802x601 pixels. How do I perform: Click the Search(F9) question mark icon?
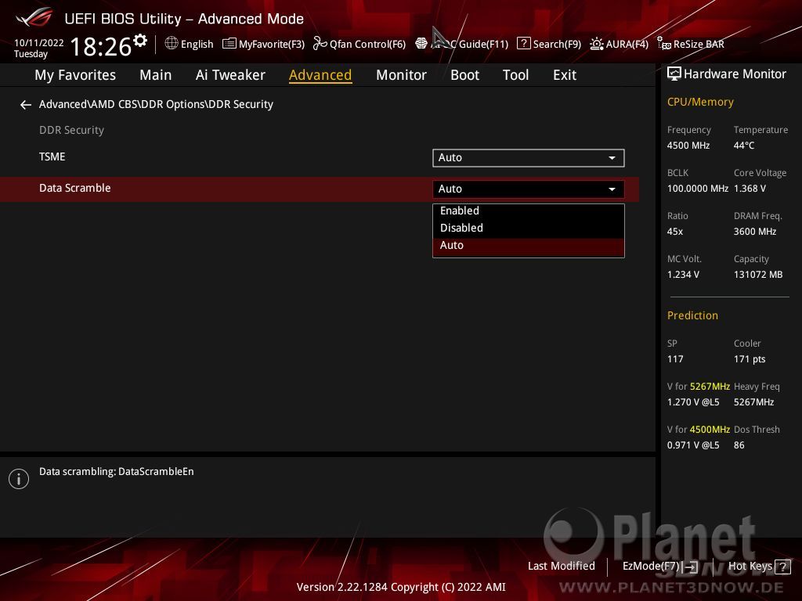tap(523, 44)
